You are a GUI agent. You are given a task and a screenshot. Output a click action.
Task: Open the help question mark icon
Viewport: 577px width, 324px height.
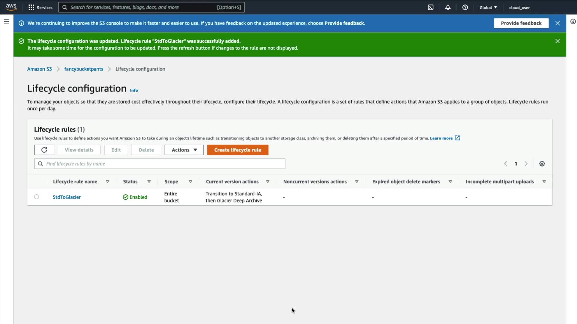pyautogui.click(x=465, y=7)
